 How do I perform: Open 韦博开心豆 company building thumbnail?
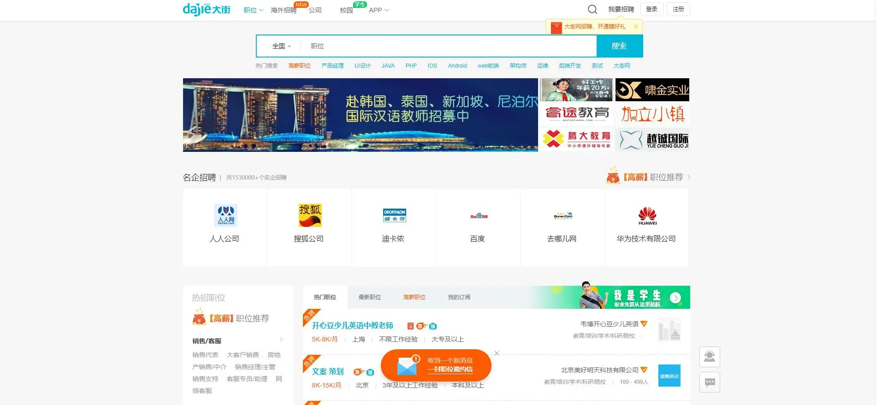[669, 330]
